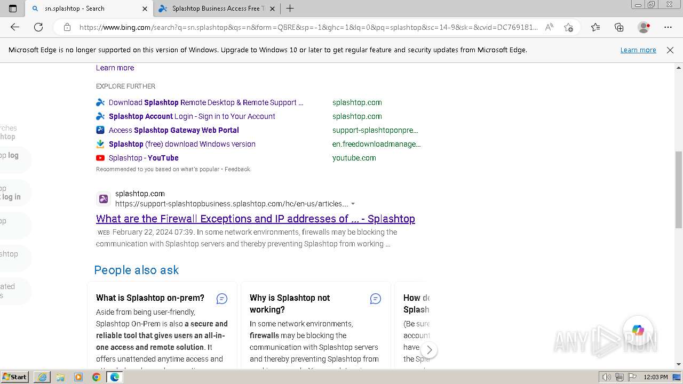Image resolution: width=683 pixels, height=384 pixels.
Task: Open Access Splashtop Gateway Web Portal
Action: [174, 130]
